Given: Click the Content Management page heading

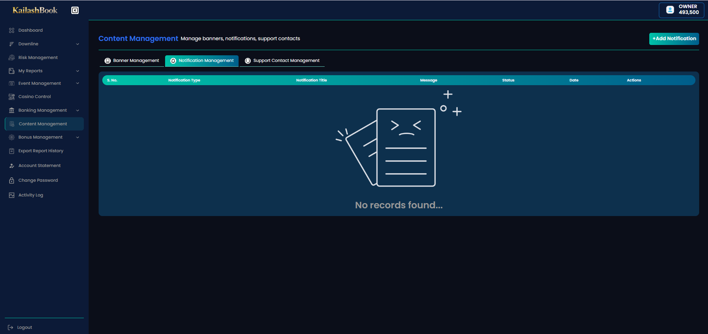Looking at the screenshot, I should (138, 39).
